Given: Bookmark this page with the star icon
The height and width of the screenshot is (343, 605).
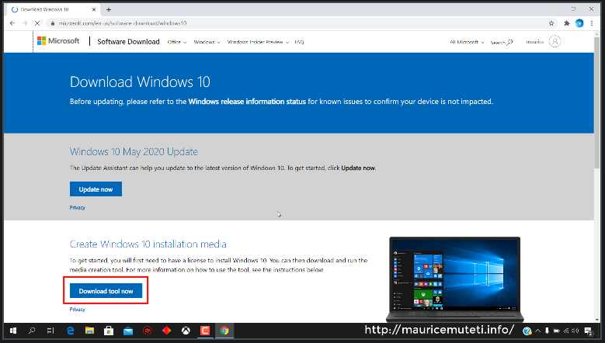Looking at the screenshot, I should tap(551, 23).
